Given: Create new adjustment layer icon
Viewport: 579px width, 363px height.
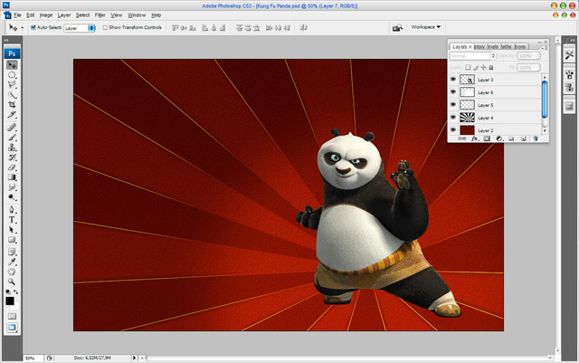Looking at the screenshot, I should pos(499,139).
